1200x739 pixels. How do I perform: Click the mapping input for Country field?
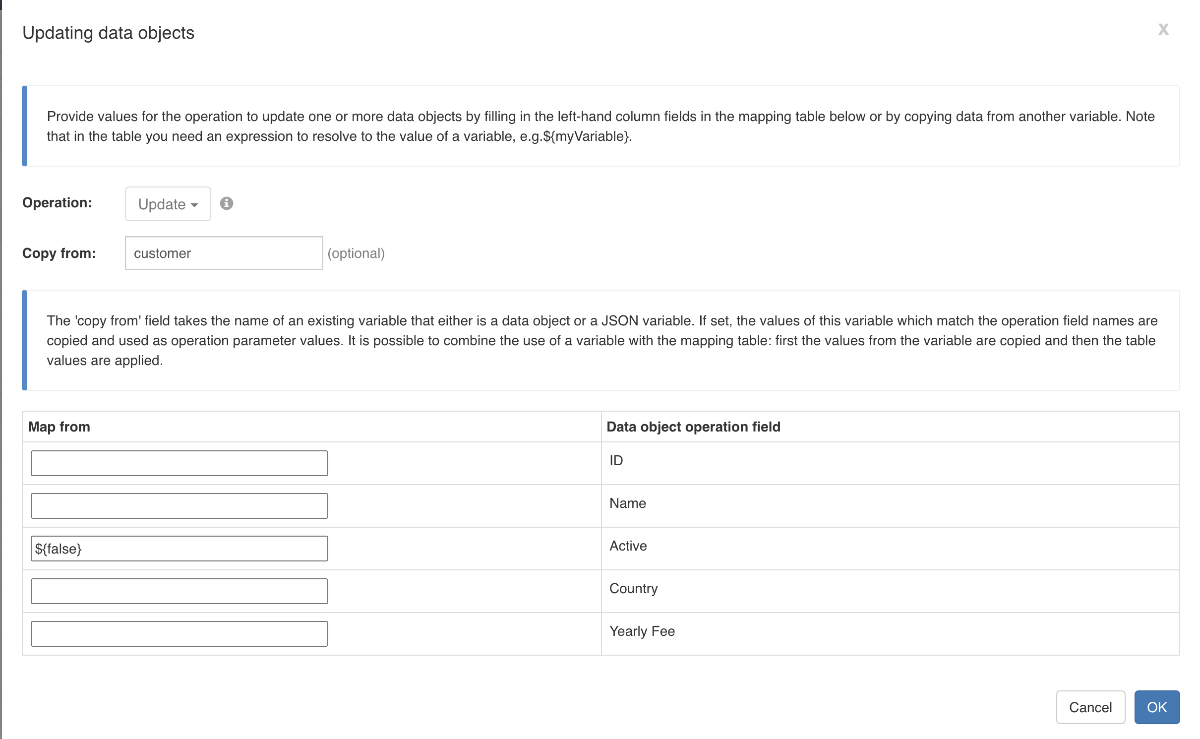click(179, 591)
